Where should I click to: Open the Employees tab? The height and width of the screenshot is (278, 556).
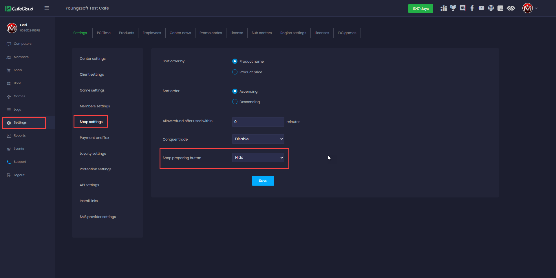tap(152, 33)
